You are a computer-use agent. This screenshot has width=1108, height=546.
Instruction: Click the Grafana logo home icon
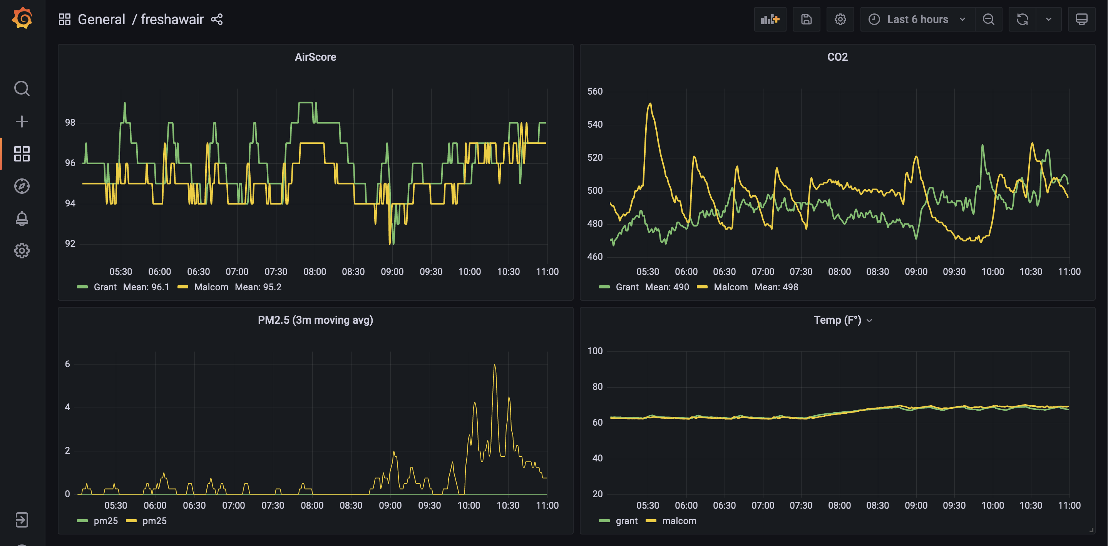[22, 18]
